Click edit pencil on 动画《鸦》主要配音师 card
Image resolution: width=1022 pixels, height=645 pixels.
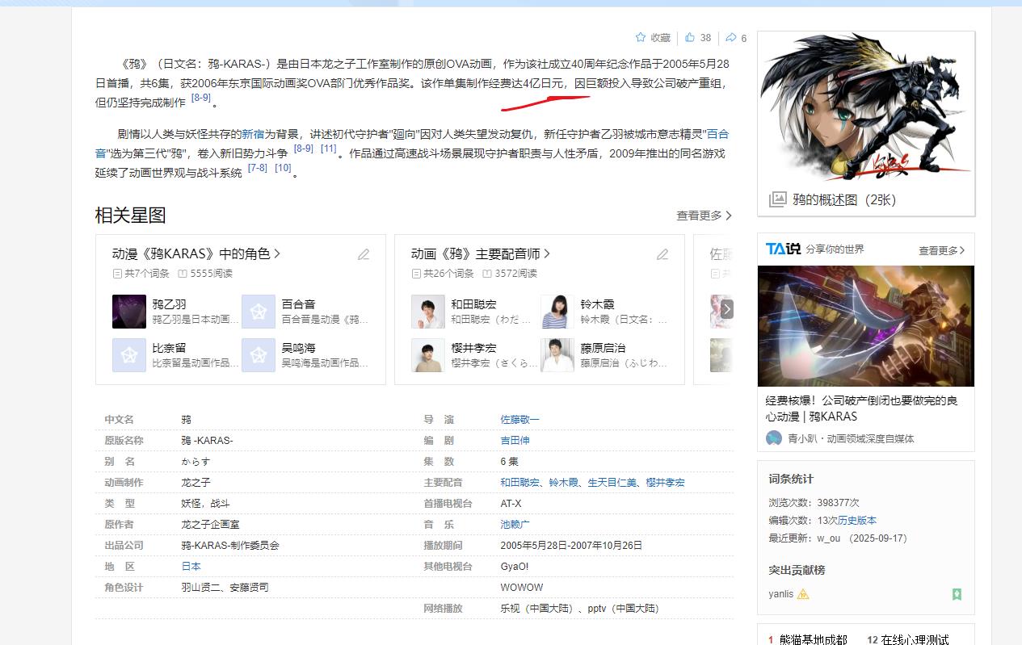[x=662, y=254]
